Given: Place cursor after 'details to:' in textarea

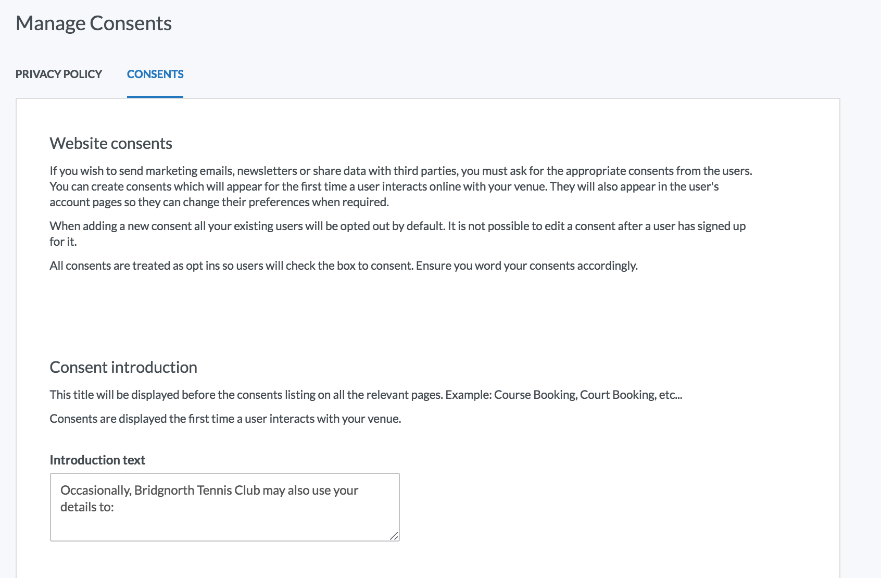Looking at the screenshot, I should coord(115,507).
